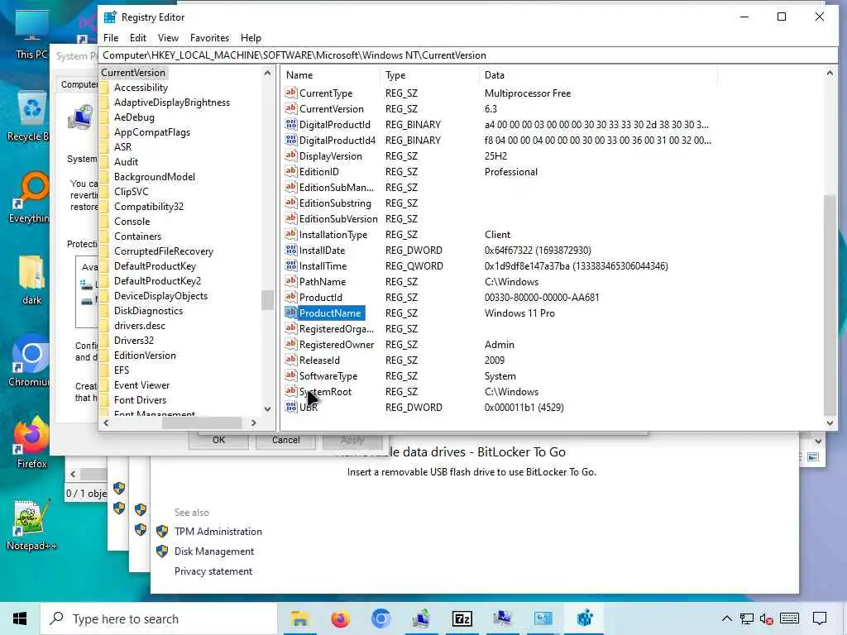Click the icon of DisplayVersion value
847x635 pixels.
point(290,155)
